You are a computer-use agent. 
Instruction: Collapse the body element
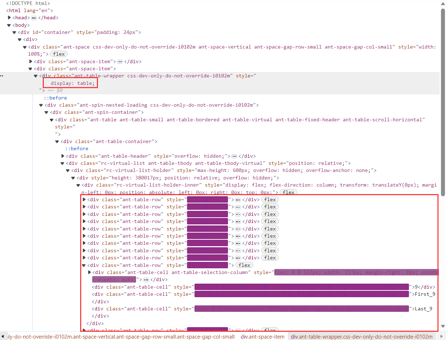click(x=9, y=25)
